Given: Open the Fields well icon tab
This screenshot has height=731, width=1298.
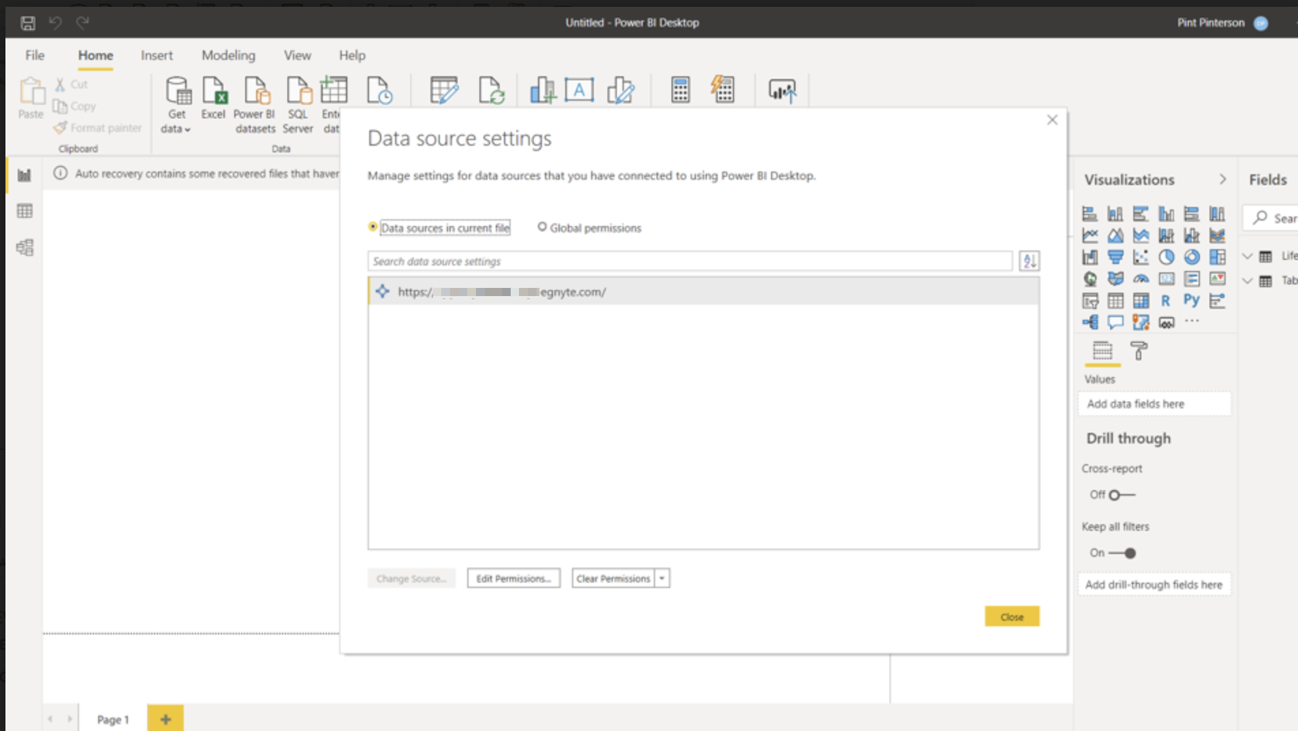Looking at the screenshot, I should coord(1103,351).
